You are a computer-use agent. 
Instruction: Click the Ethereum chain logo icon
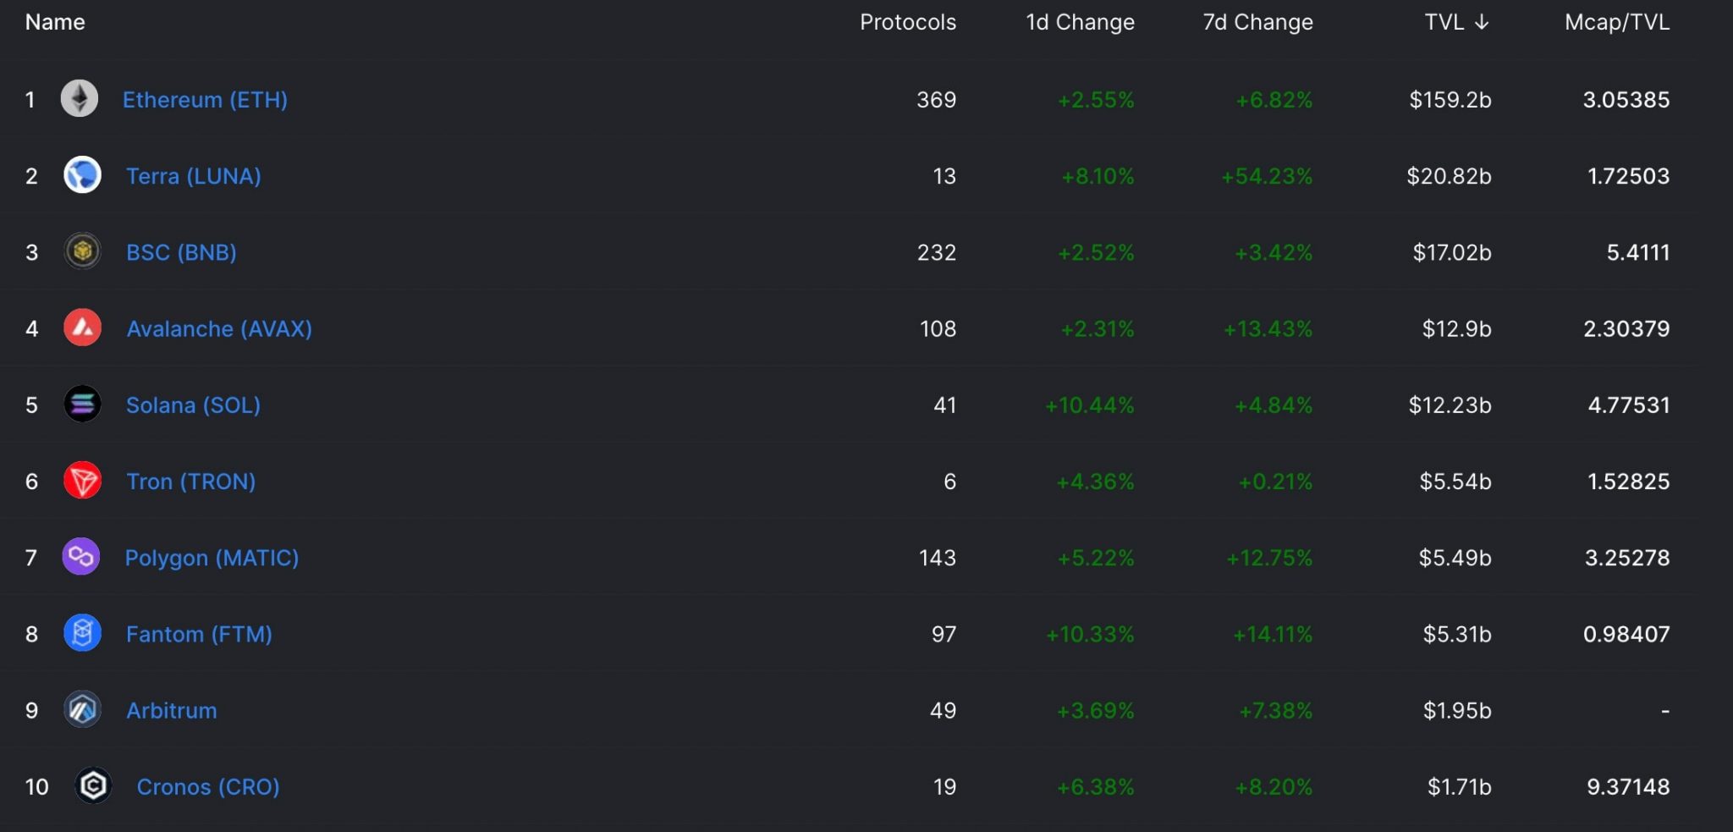[80, 99]
